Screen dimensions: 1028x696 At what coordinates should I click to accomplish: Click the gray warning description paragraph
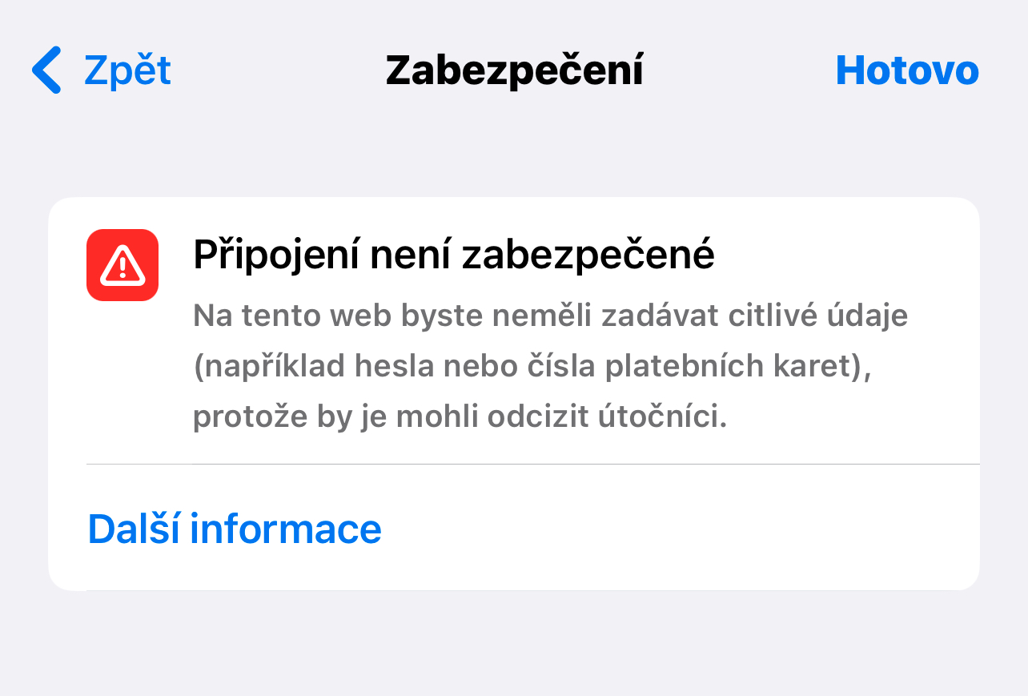pyautogui.click(x=551, y=367)
